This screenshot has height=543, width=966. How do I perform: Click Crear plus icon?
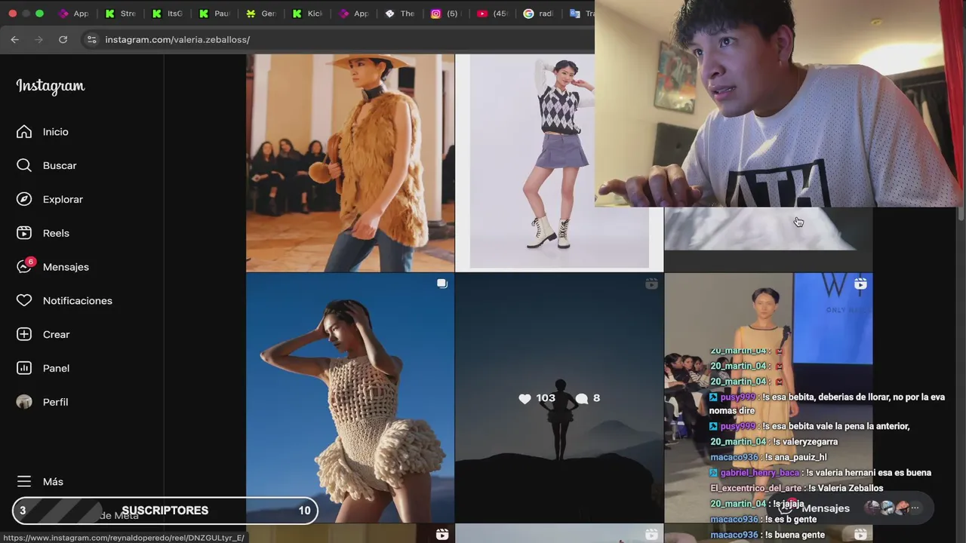point(24,334)
